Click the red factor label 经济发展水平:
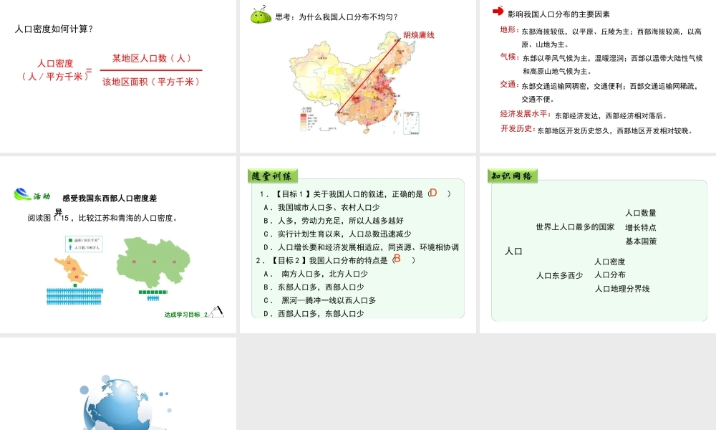The image size is (716, 430). [526, 114]
